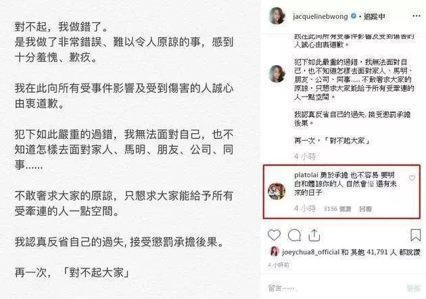
Task: Open more options three-dot menu
Action: pyautogui.click(x=417, y=16)
